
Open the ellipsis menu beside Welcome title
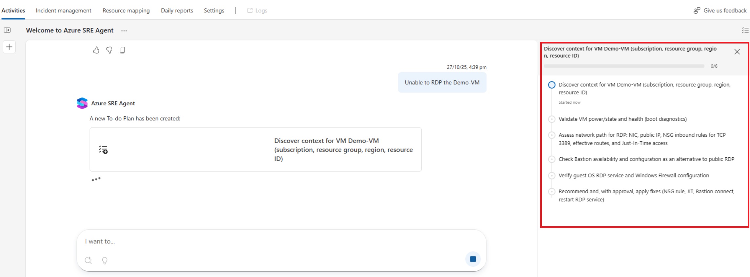[x=124, y=31]
